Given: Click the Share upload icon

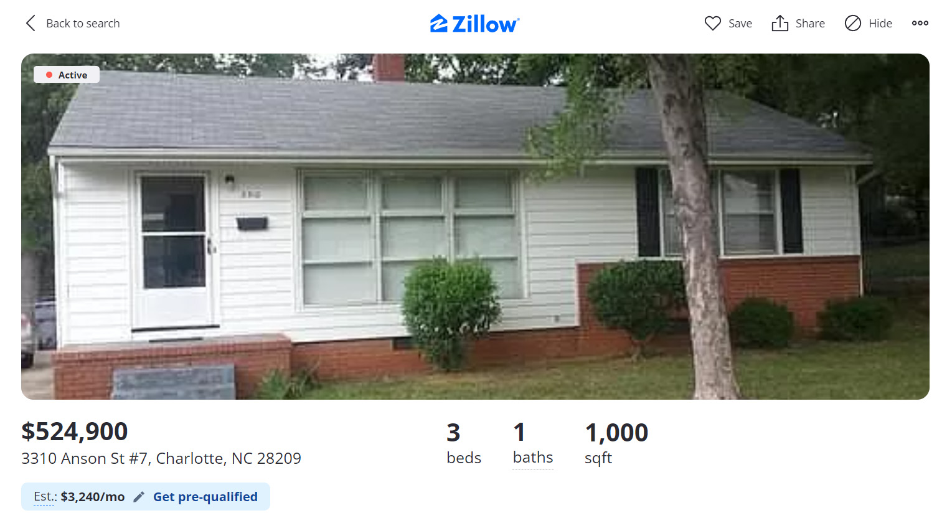Looking at the screenshot, I should [780, 23].
